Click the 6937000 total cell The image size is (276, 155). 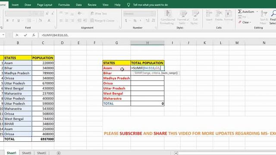point(43,139)
